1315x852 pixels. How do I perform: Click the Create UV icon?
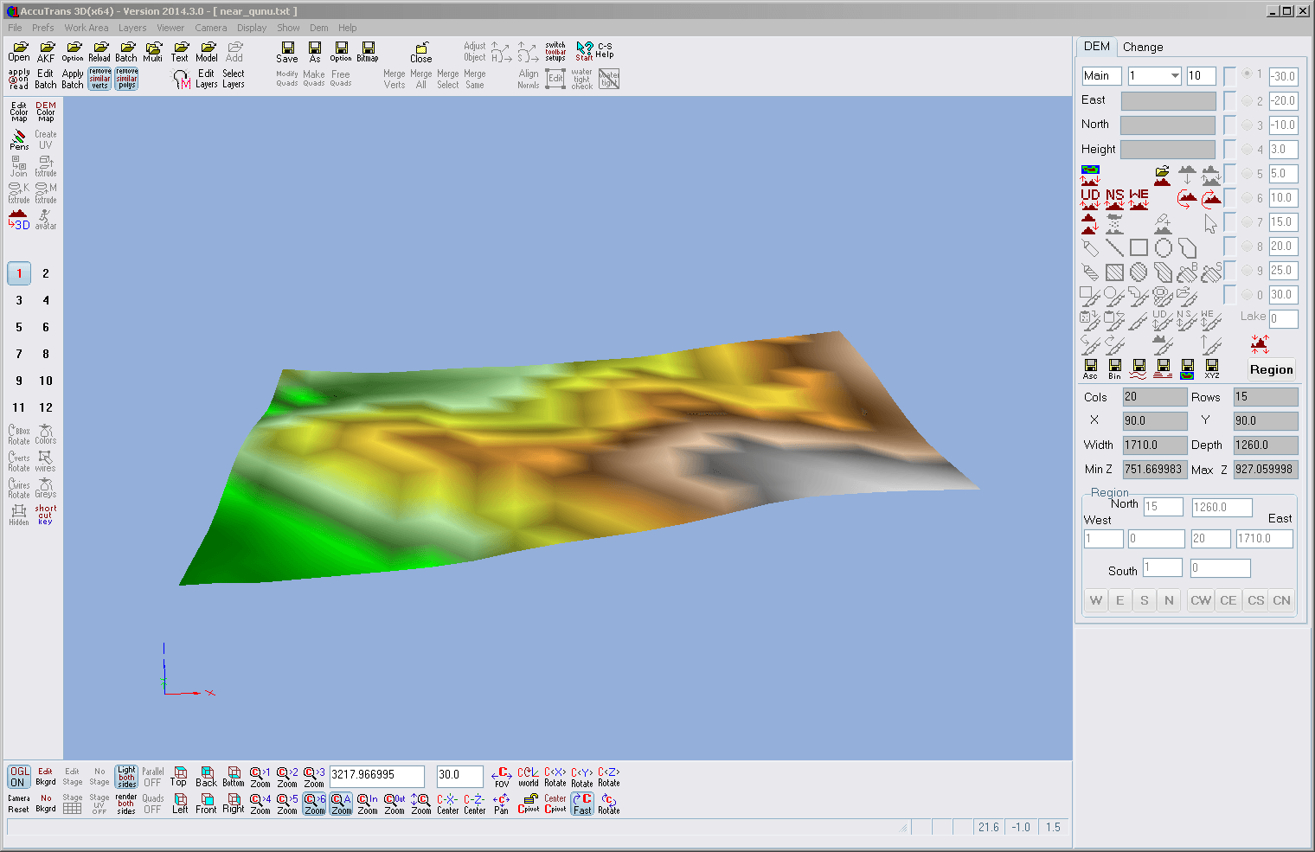click(x=44, y=139)
